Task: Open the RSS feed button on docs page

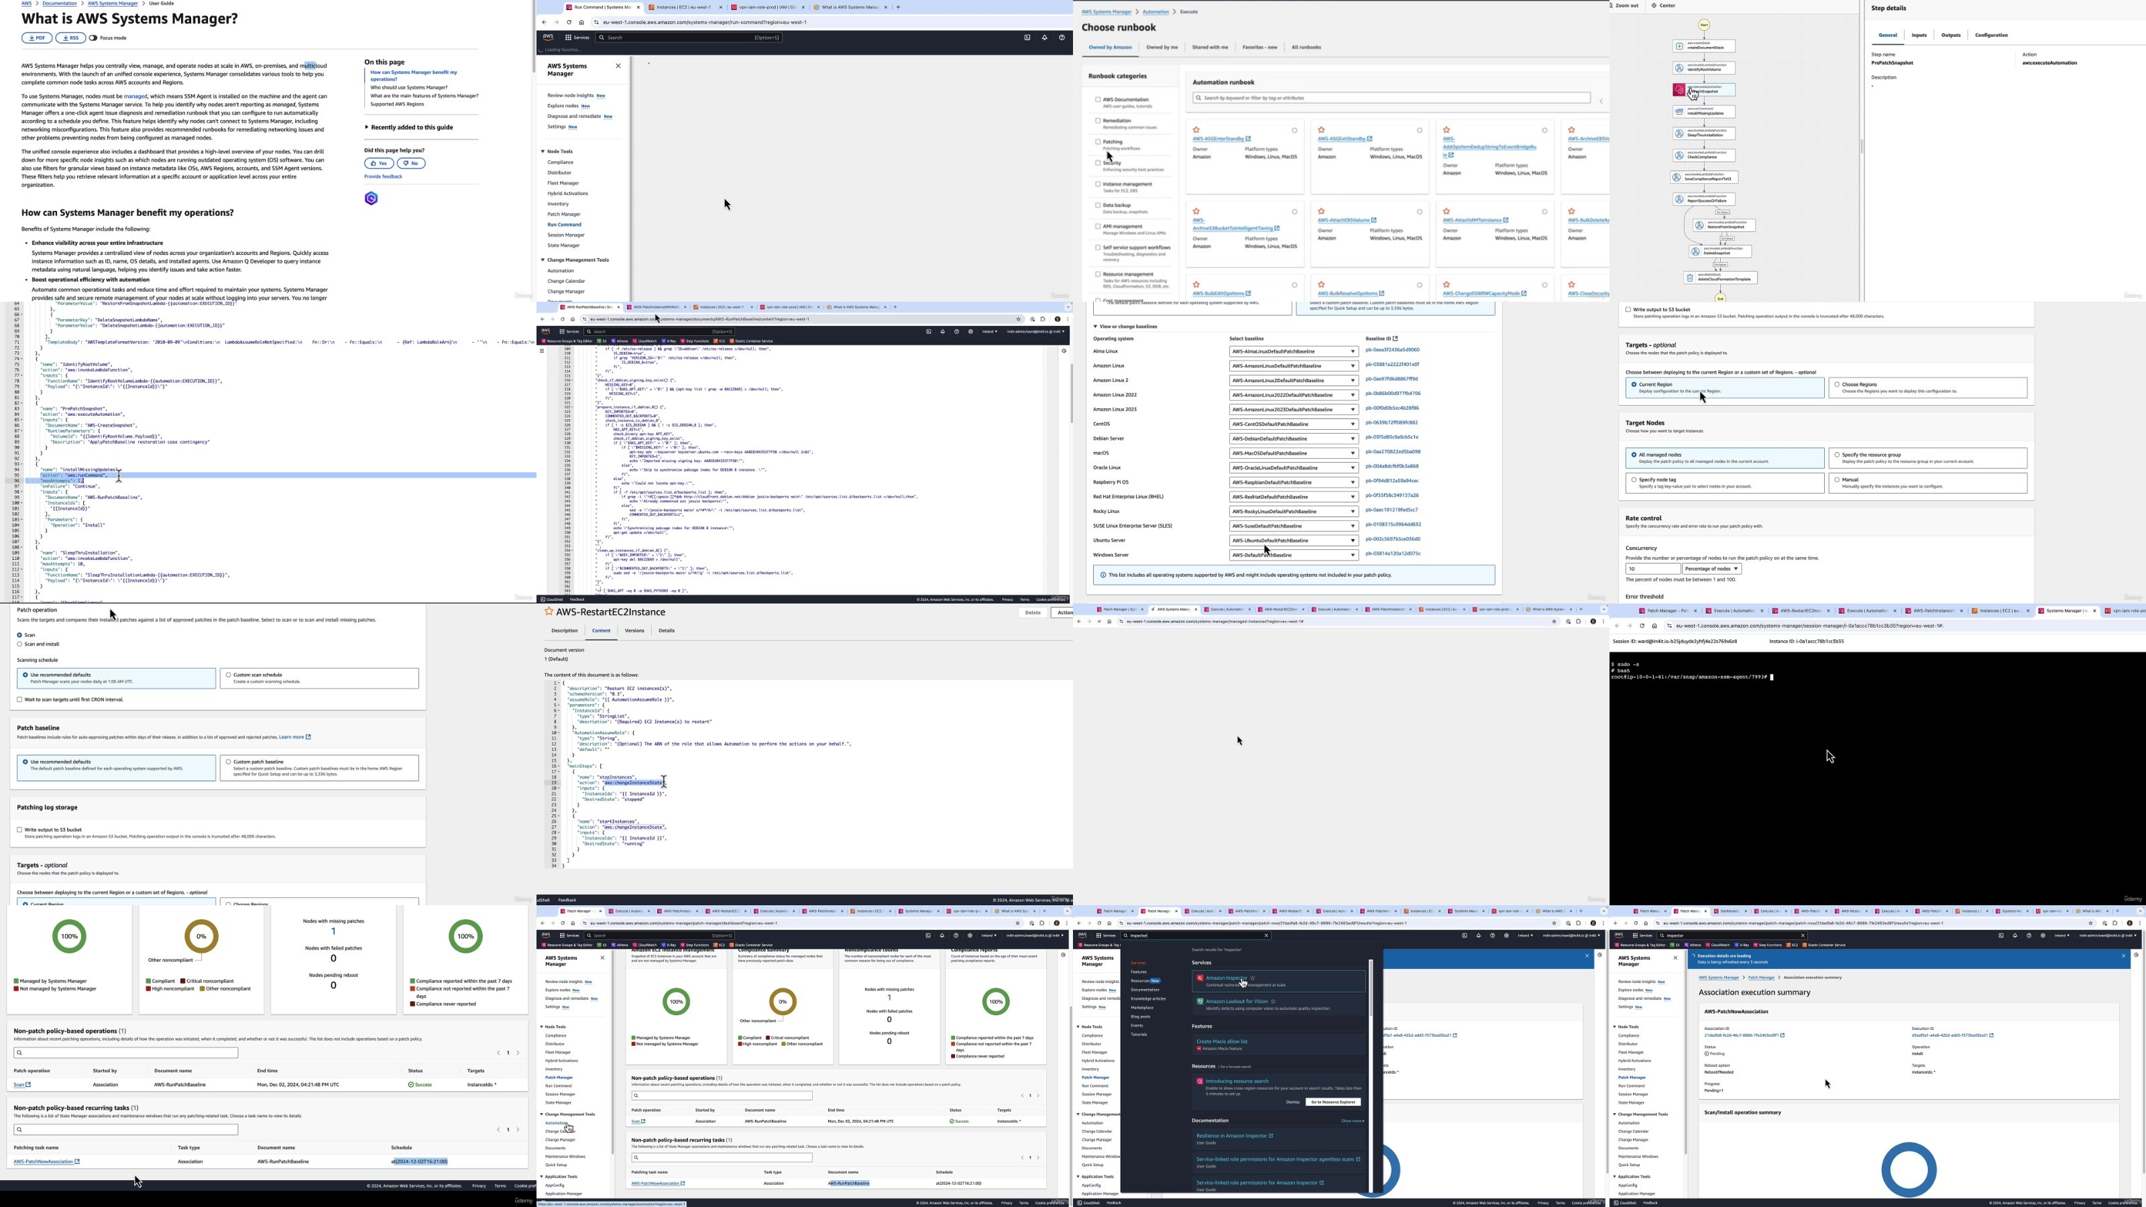Action: [x=71, y=38]
